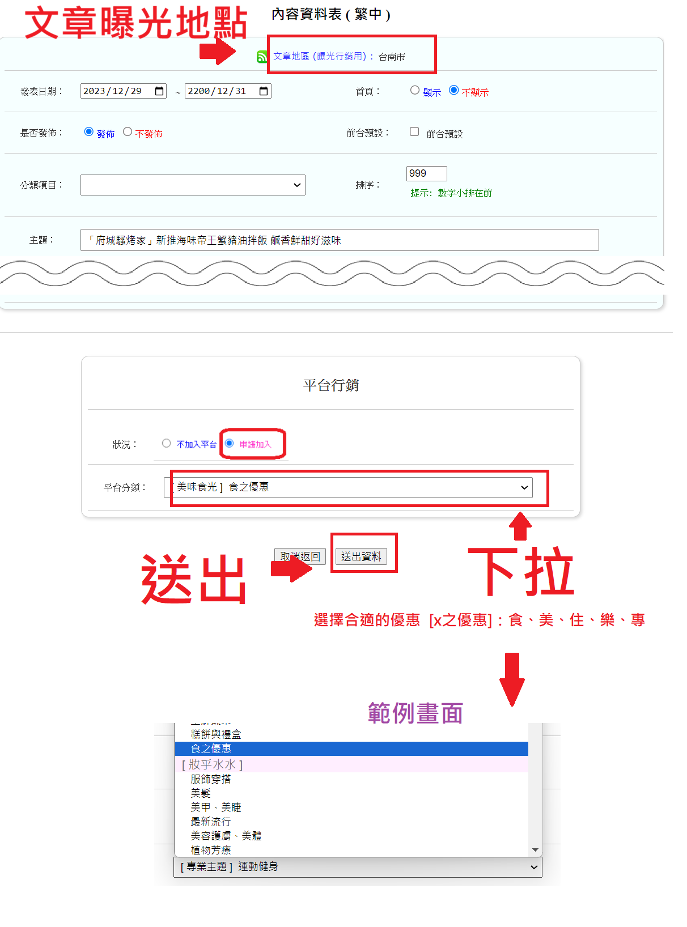
Task: Select the 不顯示 homepage radio button
Action: click(453, 91)
